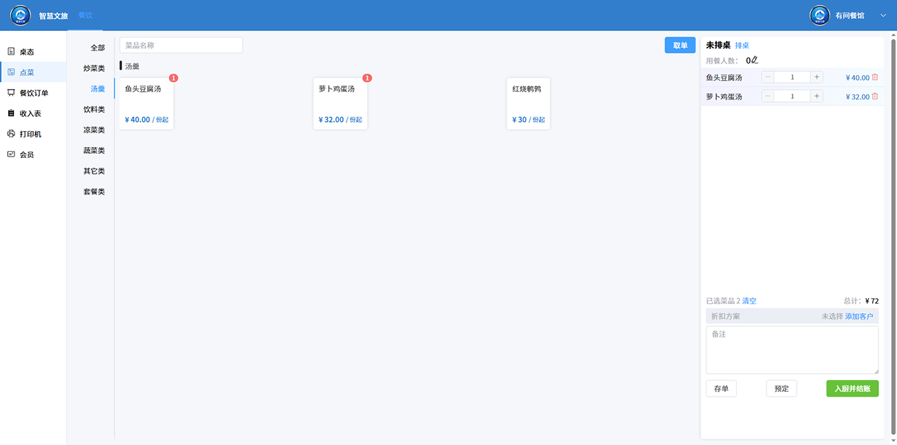Add 鱼头豆腐汤 dish card
This screenshot has height=445, width=897.
146,103
